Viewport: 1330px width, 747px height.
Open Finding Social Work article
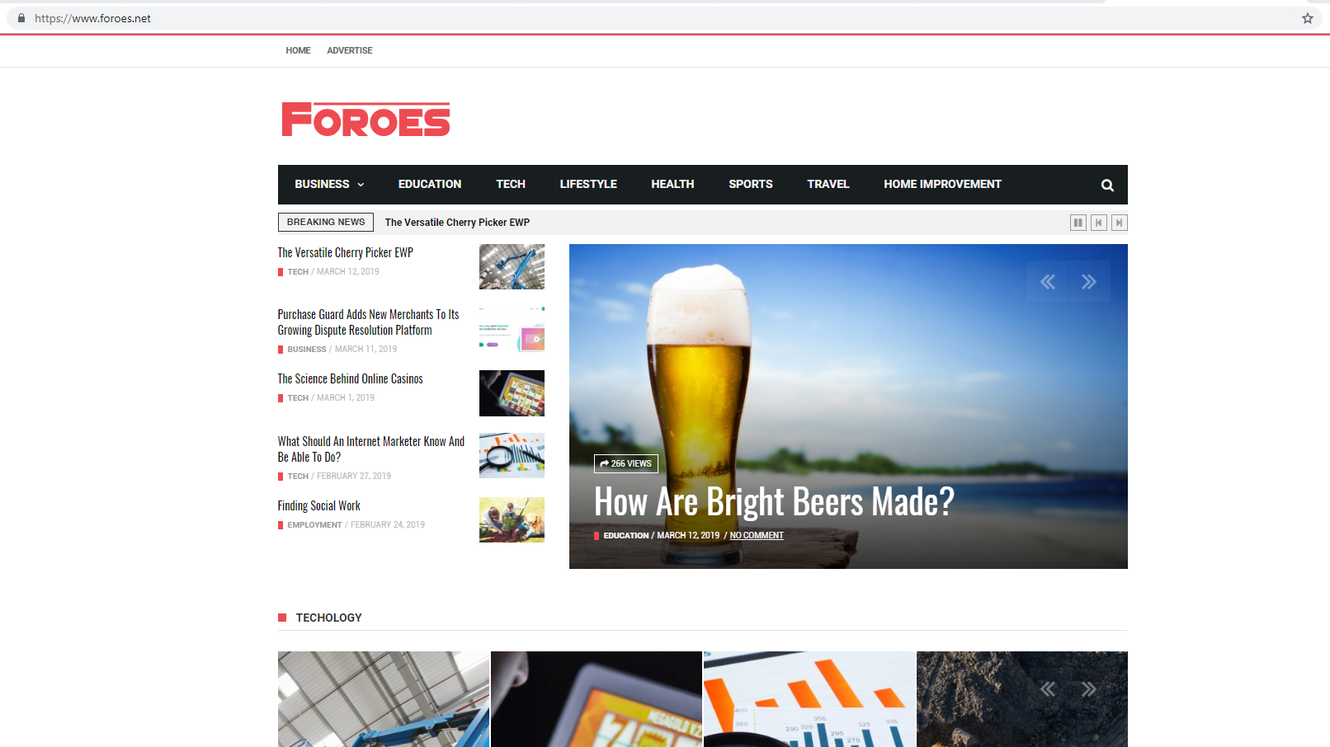(x=318, y=505)
